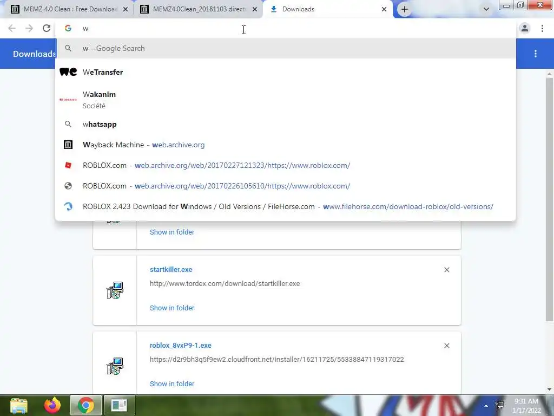The image size is (554, 416).
Task: Choose the whatsapp search suggestion
Action: pyautogui.click(x=286, y=124)
